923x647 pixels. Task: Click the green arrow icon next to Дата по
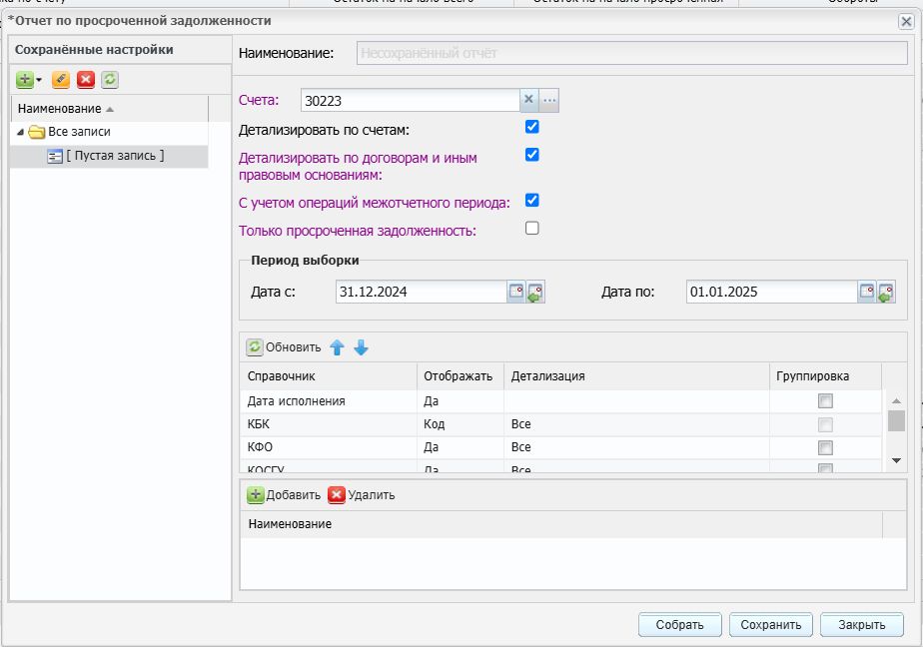point(886,292)
